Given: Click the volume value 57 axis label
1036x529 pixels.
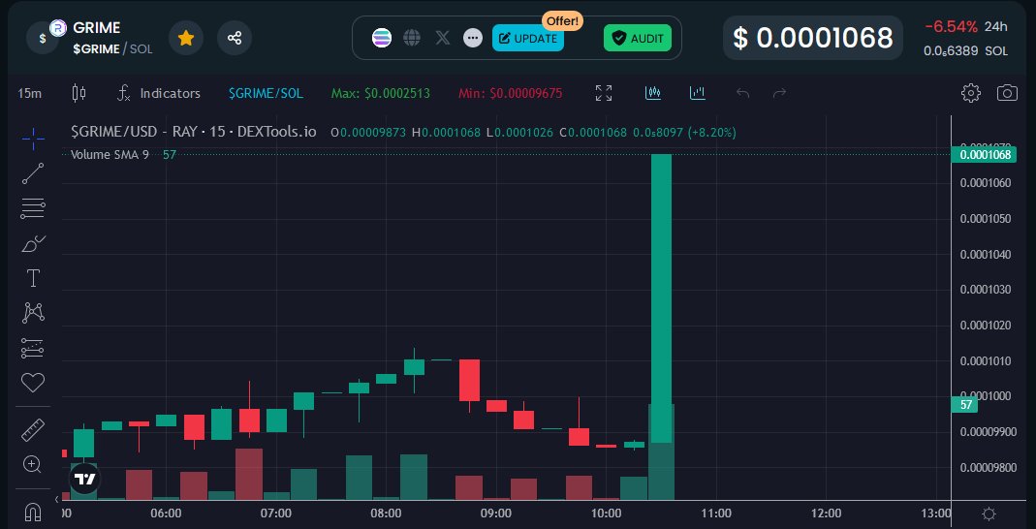Looking at the screenshot, I should [x=963, y=404].
